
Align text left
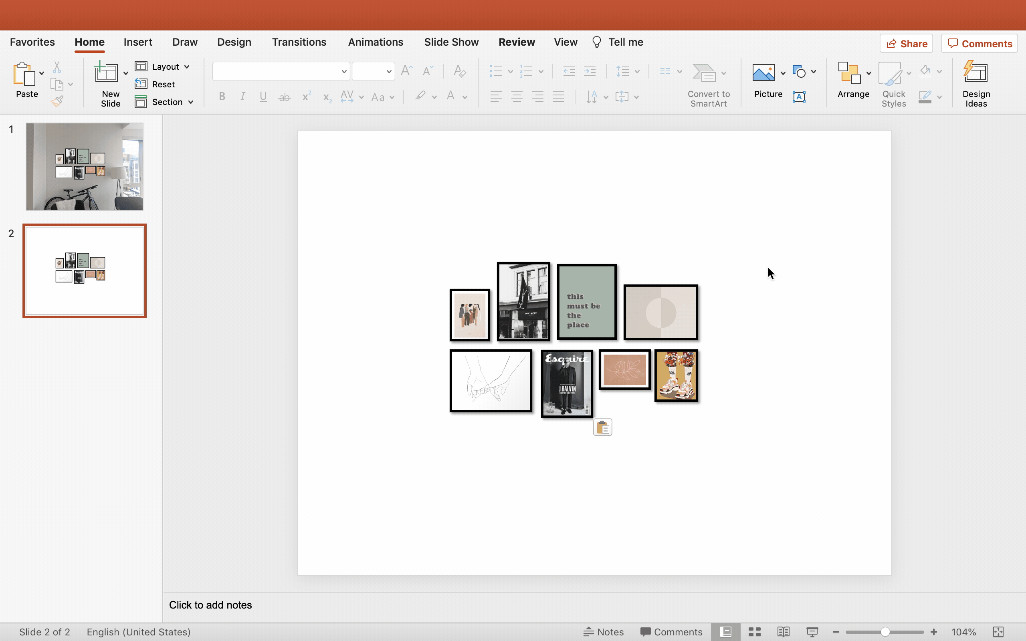[x=496, y=97]
